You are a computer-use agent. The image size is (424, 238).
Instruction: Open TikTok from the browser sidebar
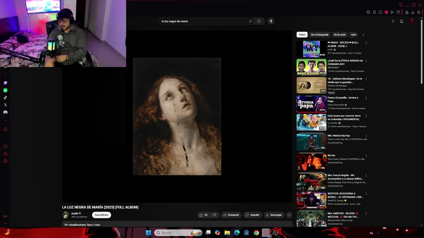click(x=5, y=98)
